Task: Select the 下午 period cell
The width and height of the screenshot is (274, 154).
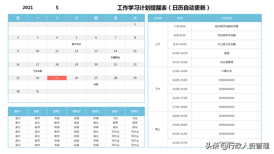Action: point(158,89)
